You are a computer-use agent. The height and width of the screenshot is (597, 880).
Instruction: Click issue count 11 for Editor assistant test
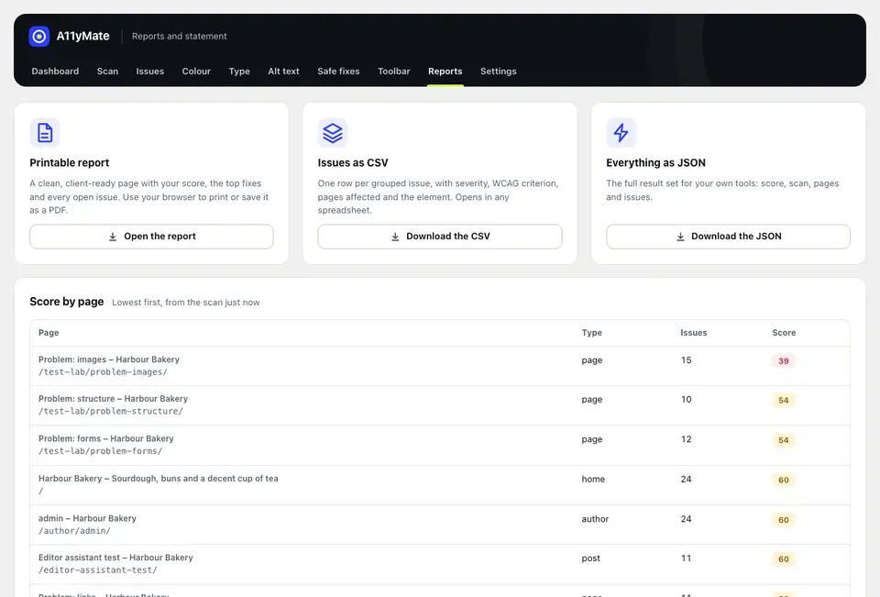[x=686, y=558]
